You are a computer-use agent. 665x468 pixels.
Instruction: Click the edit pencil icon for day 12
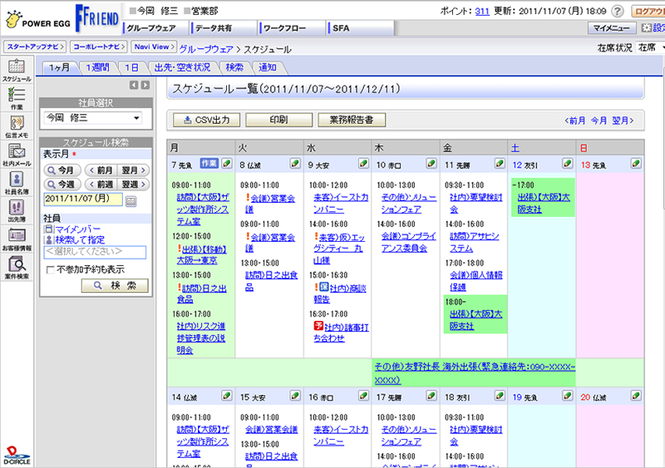(568, 164)
